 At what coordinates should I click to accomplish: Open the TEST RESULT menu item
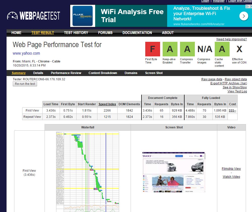43,33
